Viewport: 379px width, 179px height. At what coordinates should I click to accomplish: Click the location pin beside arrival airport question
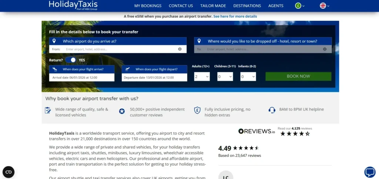(x=54, y=41)
